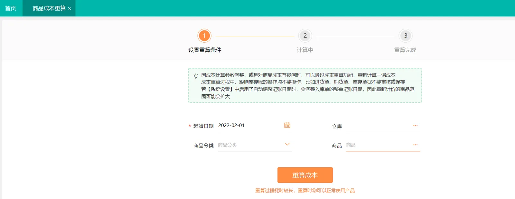Screen dimensions: 515x199
Task: Click the 重算完成 step label
Action: [405, 50]
